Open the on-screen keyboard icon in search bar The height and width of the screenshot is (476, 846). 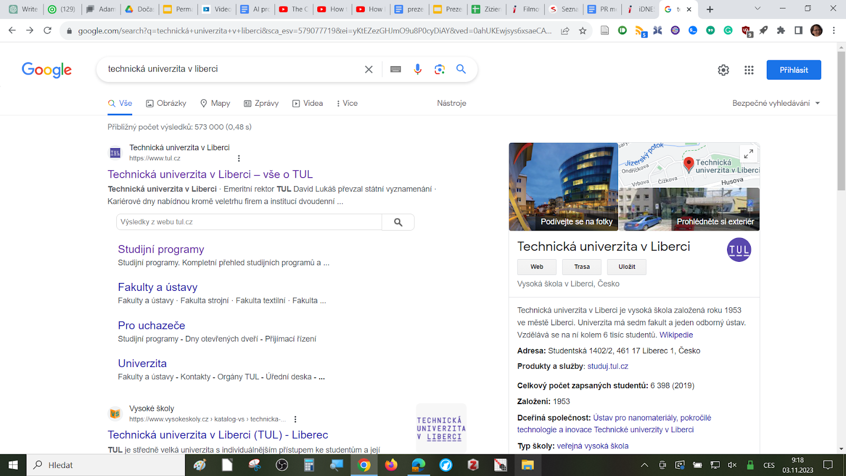tap(396, 69)
